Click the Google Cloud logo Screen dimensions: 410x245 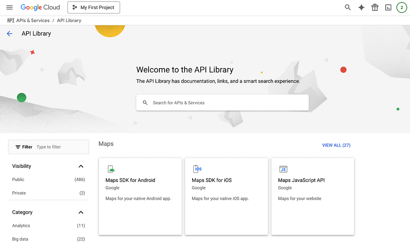tap(40, 7)
